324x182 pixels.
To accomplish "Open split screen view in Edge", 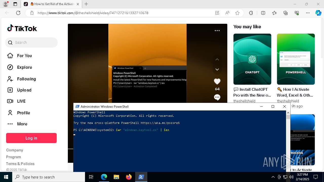I will (x=263, y=13).
